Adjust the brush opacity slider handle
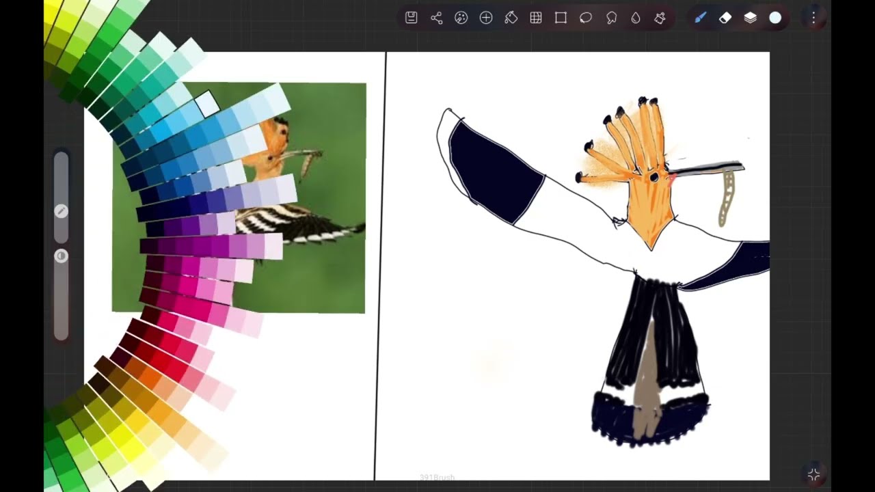875x492 pixels. click(x=61, y=256)
